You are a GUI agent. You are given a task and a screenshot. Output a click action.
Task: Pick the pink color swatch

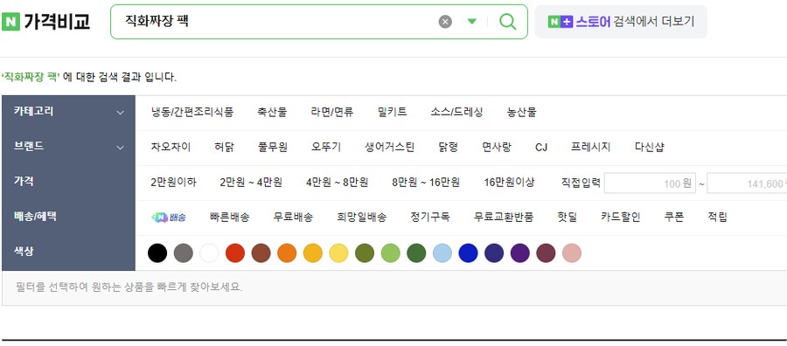coord(572,253)
